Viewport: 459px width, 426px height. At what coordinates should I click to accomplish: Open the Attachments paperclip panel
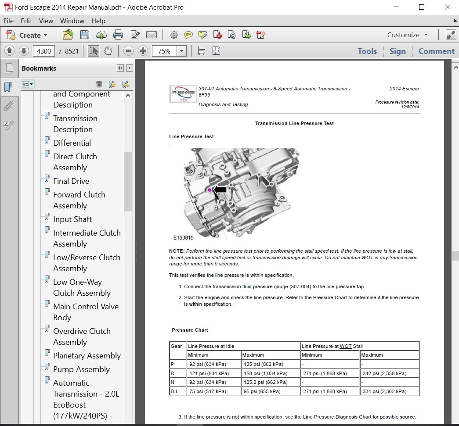tap(8, 106)
